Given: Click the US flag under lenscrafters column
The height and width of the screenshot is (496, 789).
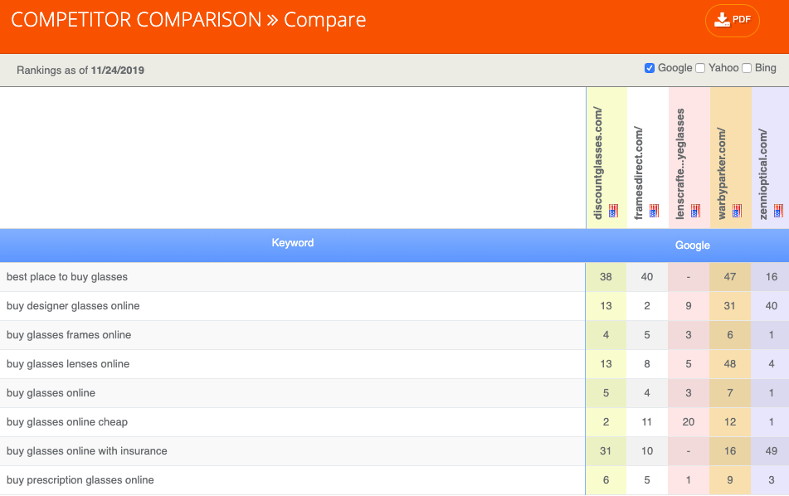Looking at the screenshot, I should [x=695, y=211].
